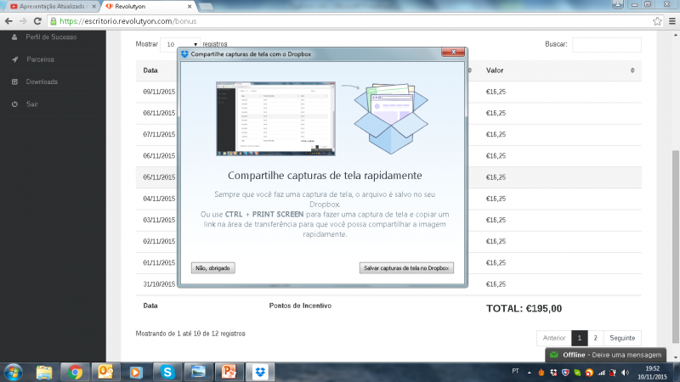Screen dimensions: 680x382
Task: Click the Dropbox taskbar button
Action: pyautogui.click(x=260, y=373)
